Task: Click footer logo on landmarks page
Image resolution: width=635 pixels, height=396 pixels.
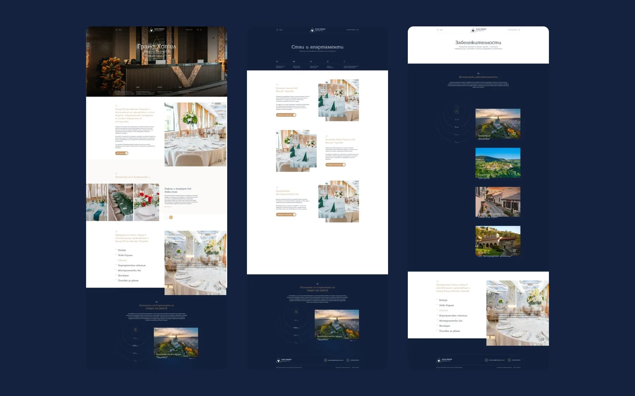Action: point(444,360)
